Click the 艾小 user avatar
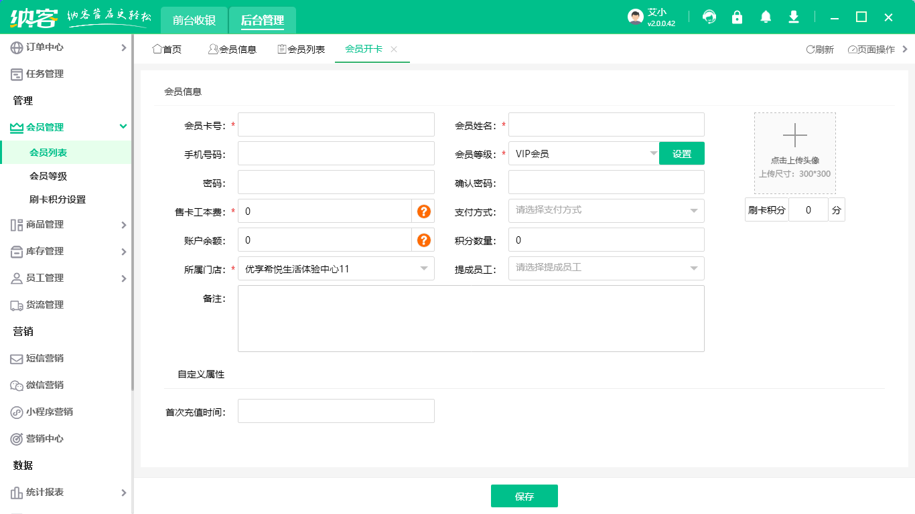This screenshot has width=915, height=514. pos(635,17)
